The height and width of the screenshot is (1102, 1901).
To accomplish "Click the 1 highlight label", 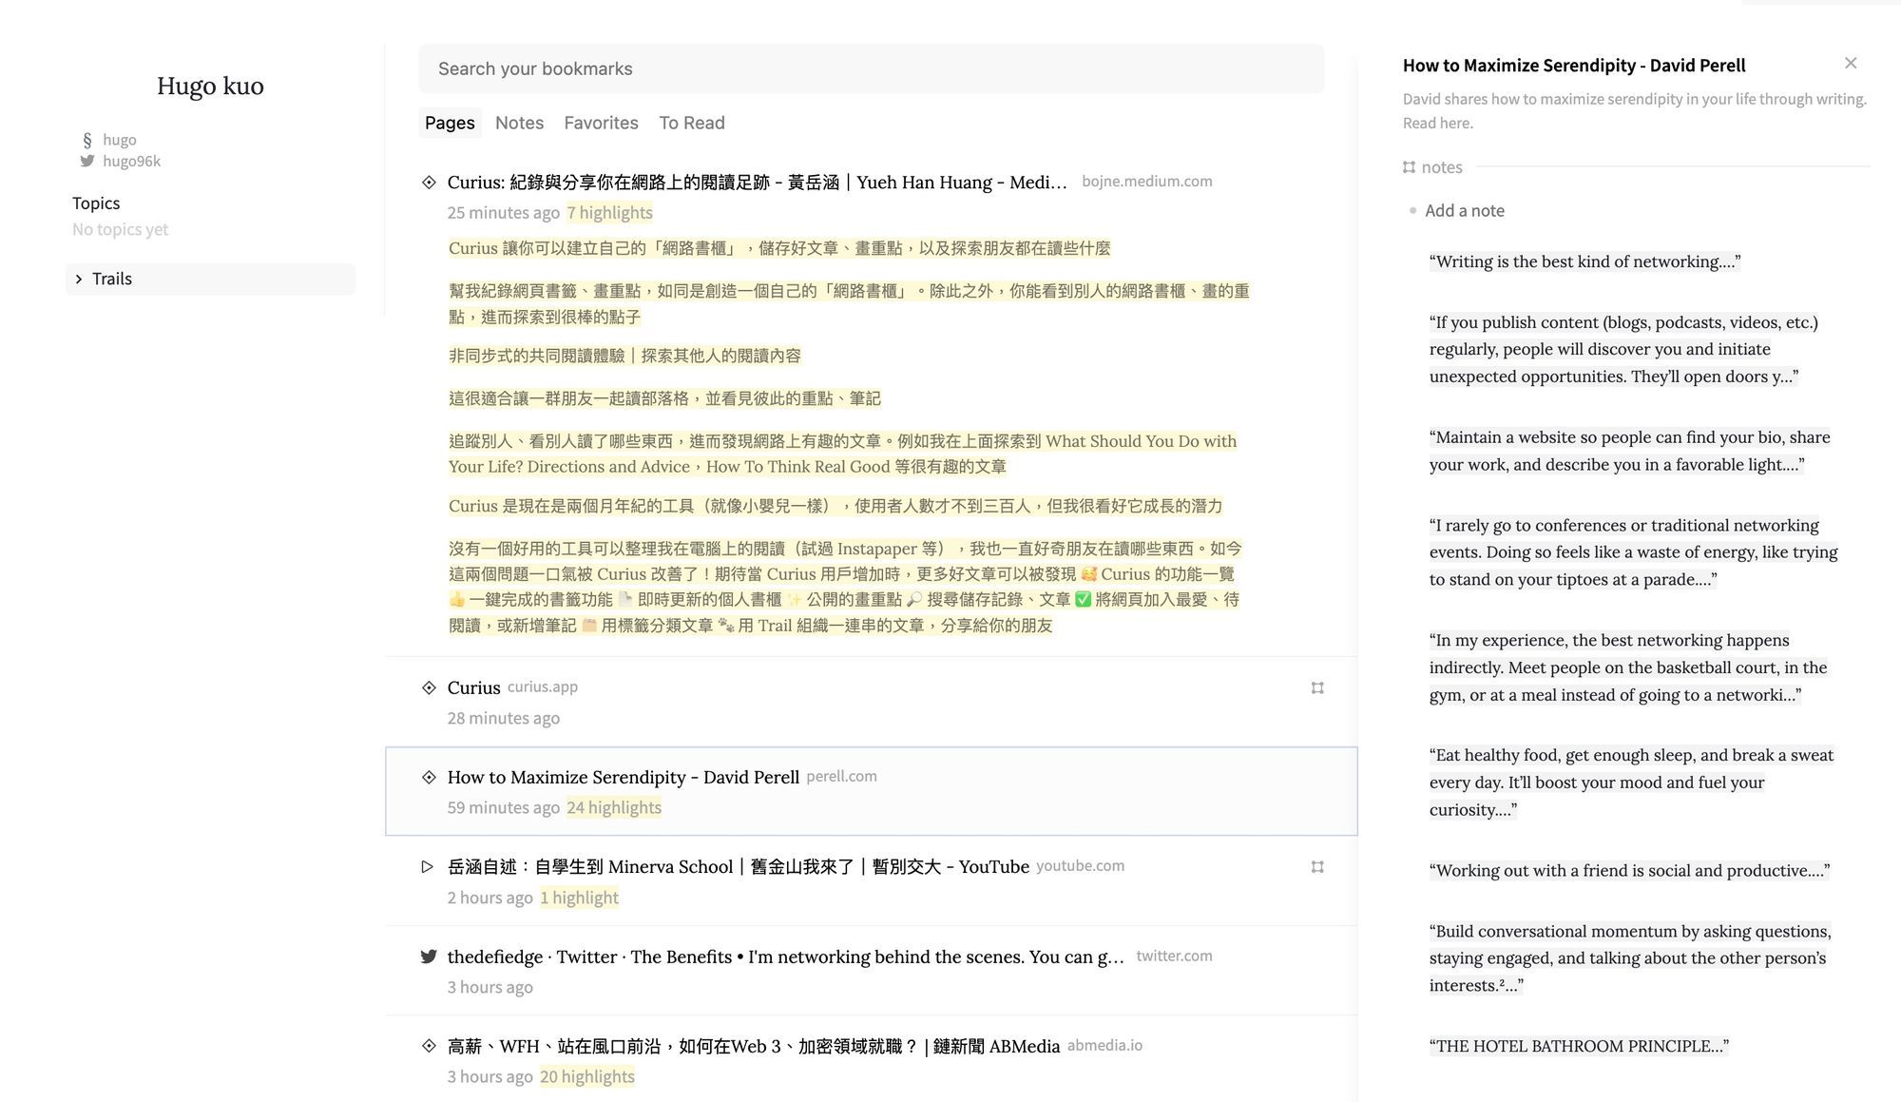I will [579, 898].
